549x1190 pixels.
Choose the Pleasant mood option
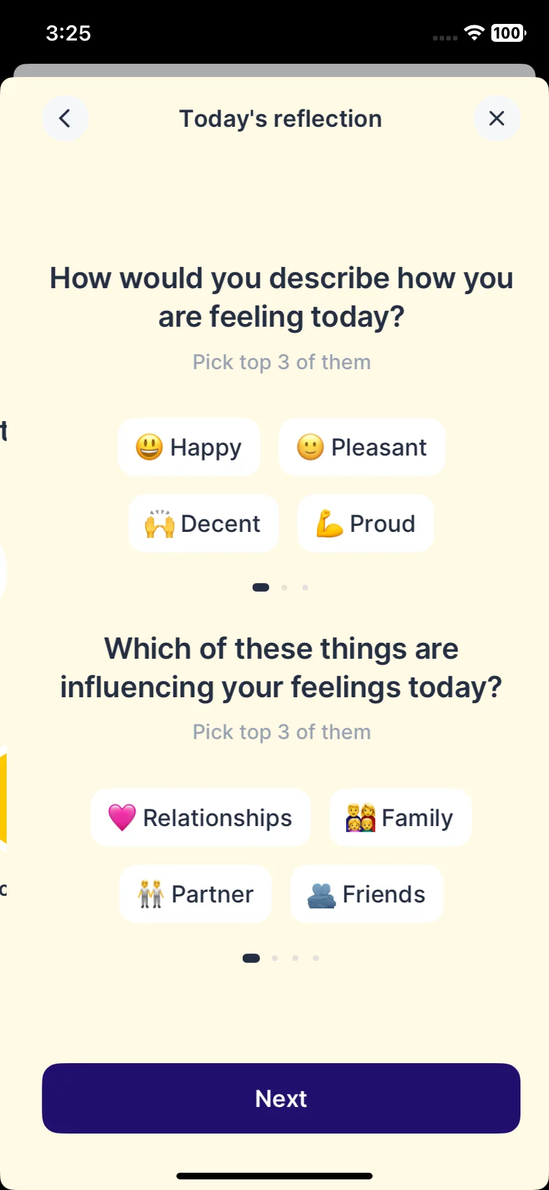[x=362, y=447]
